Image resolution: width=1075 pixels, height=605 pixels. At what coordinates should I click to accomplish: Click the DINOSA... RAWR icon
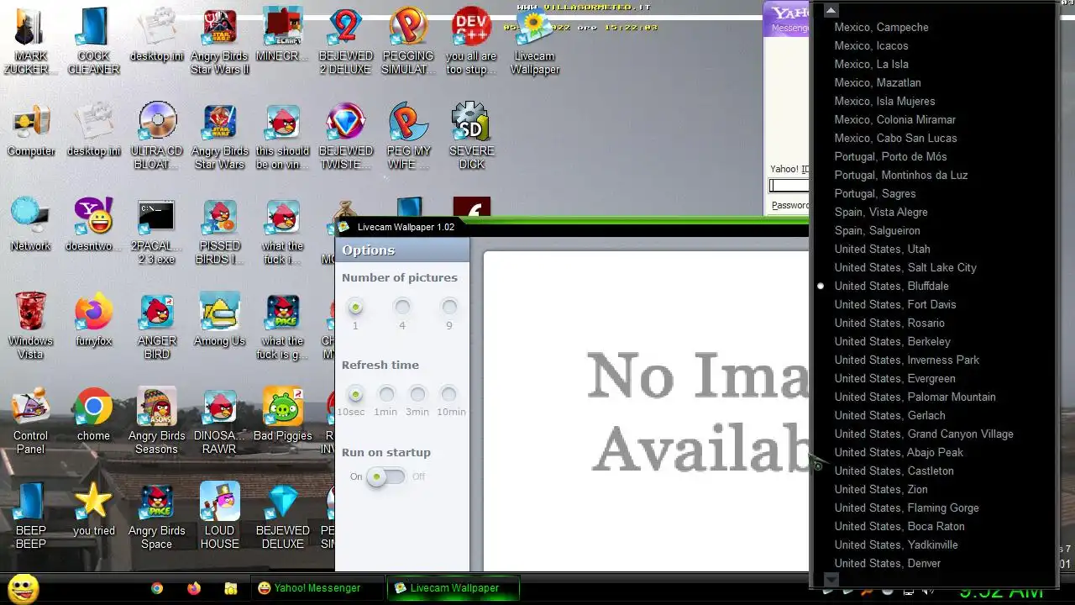pos(219,422)
